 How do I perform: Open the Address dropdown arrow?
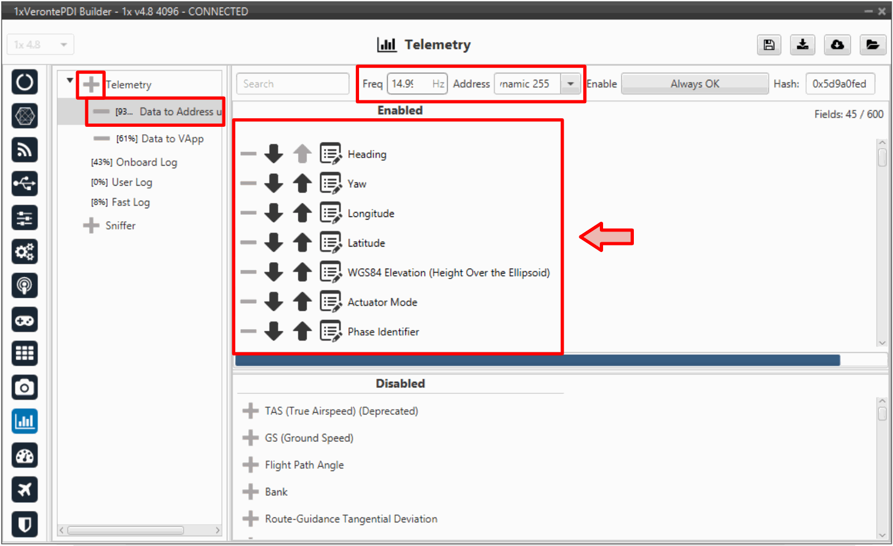(570, 84)
